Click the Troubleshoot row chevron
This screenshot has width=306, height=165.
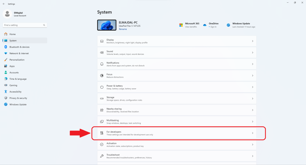coord(253,156)
